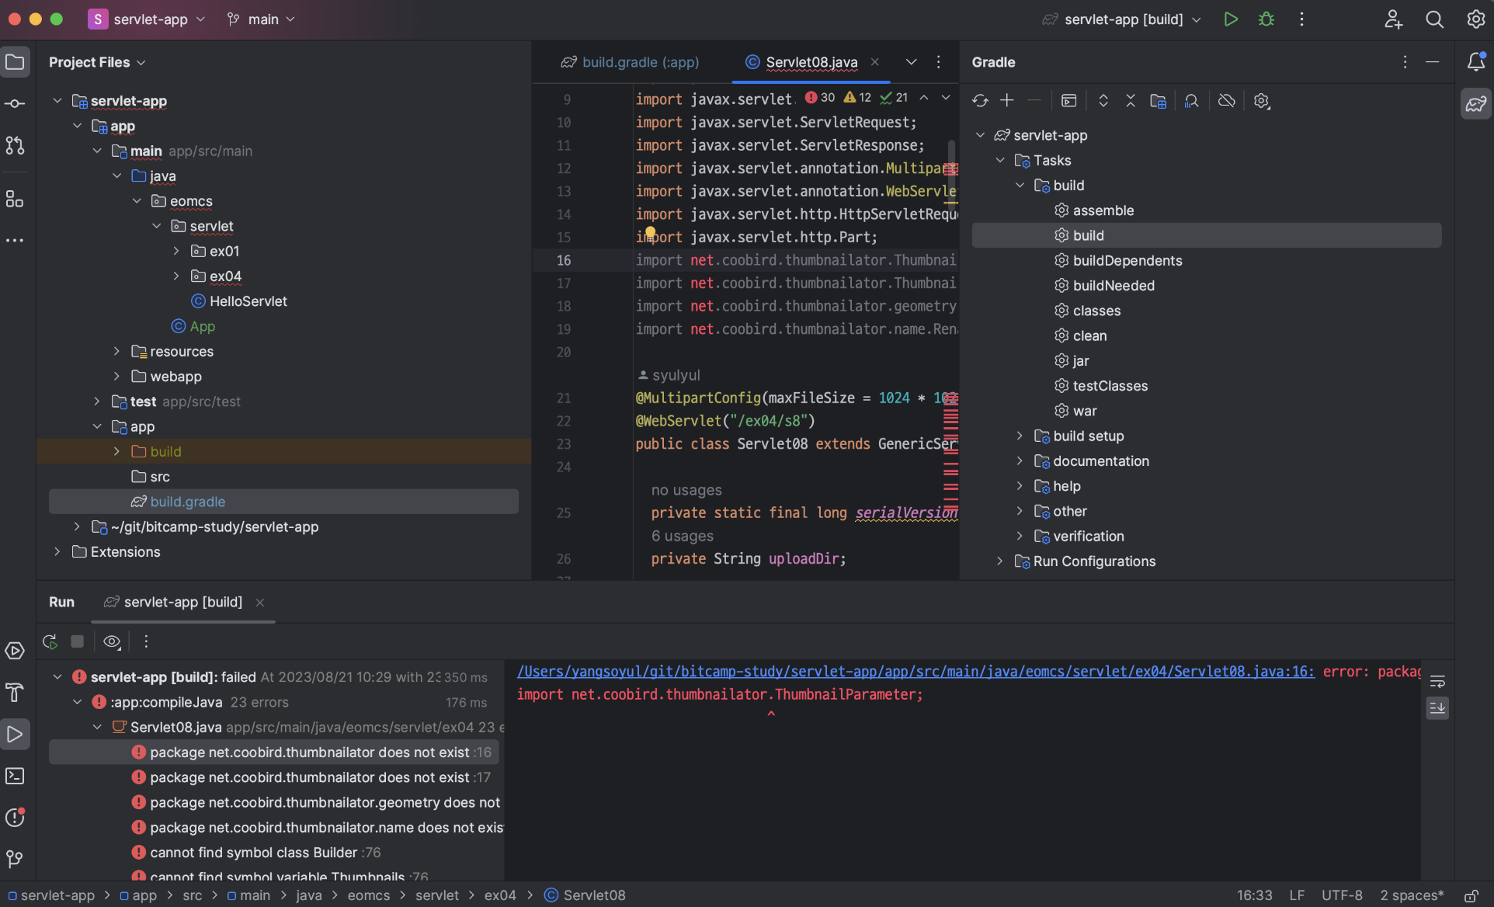1494x907 pixels.
Task: Select the war Gradle task
Action: click(x=1084, y=411)
